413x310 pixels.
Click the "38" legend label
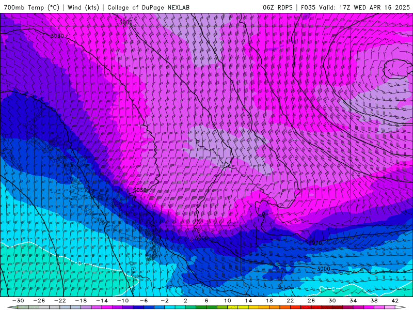374,301
